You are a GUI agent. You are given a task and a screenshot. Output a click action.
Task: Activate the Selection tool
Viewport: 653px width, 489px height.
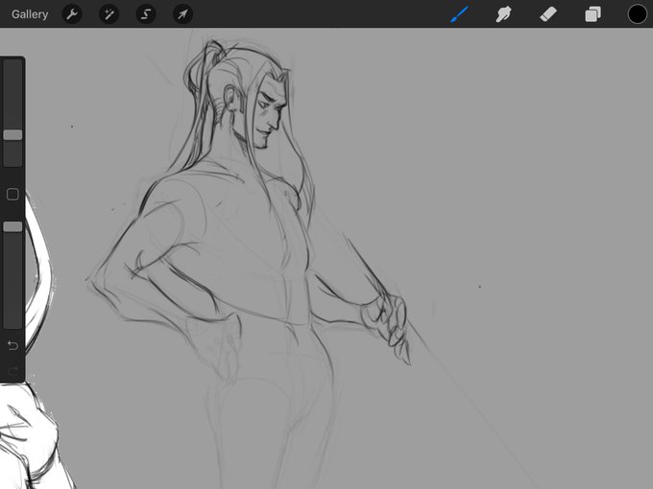(x=146, y=14)
